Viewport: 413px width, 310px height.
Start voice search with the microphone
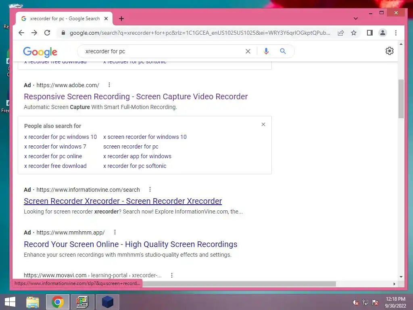pyautogui.click(x=266, y=51)
